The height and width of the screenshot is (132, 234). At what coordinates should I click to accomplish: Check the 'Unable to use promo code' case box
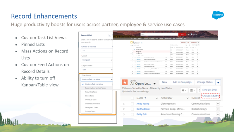click(135, 60)
